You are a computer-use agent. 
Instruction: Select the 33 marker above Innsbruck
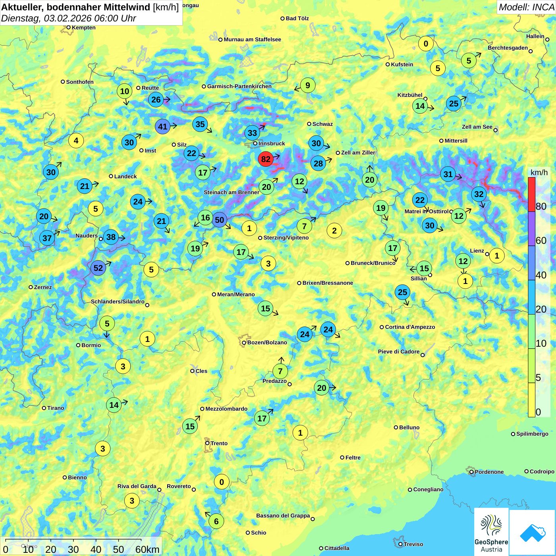[252, 133]
